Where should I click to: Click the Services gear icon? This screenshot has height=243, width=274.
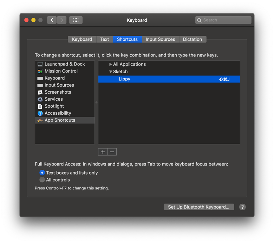click(x=40, y=99)
